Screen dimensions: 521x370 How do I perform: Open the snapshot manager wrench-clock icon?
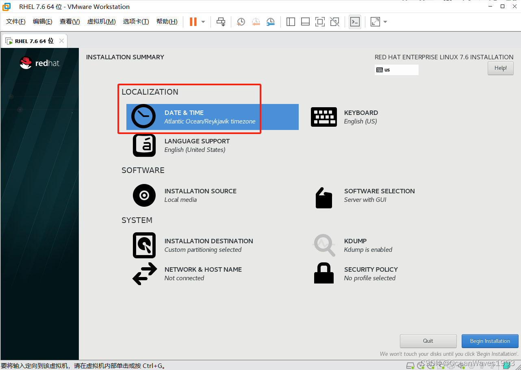point(270,22)
